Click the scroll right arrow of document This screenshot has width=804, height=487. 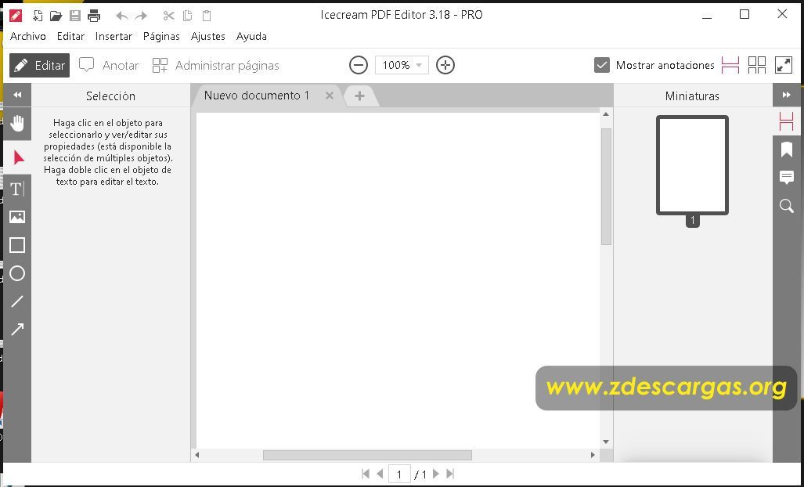(593, 455)
